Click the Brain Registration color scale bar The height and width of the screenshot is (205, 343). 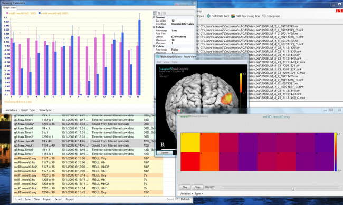tap(241, 83)
